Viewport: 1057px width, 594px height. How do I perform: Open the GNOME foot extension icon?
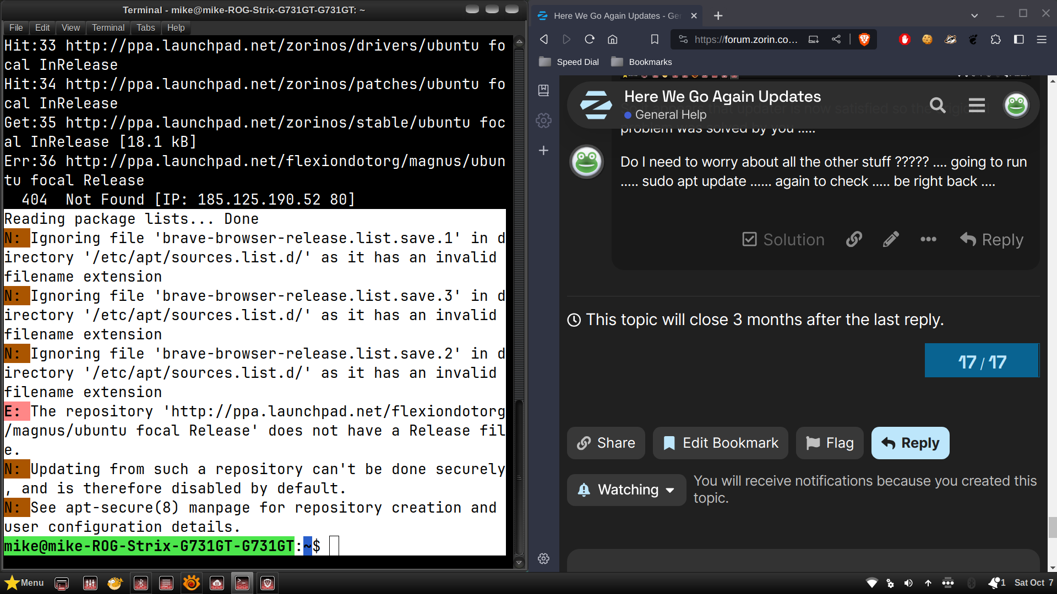pyautogui.click(x=973, y=39)
